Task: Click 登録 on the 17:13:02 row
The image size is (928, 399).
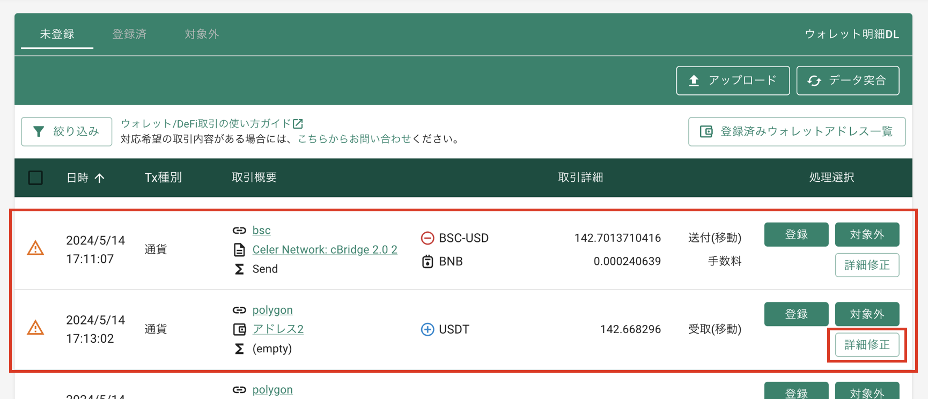Action: (796, 314)
